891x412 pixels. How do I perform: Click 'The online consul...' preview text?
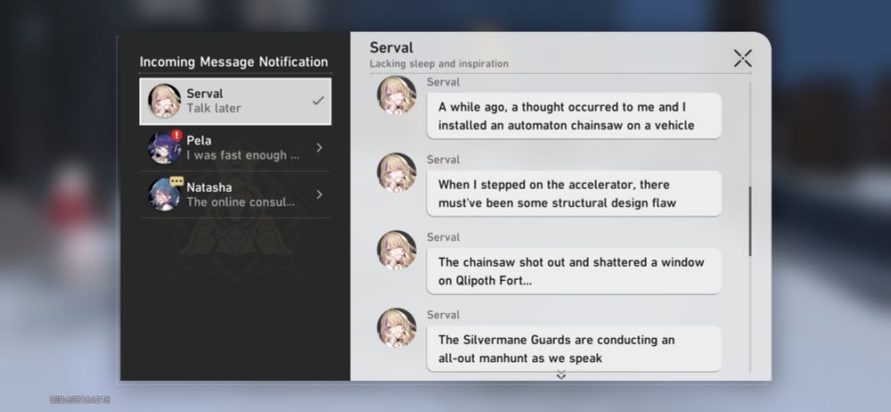tap(241, 202)
